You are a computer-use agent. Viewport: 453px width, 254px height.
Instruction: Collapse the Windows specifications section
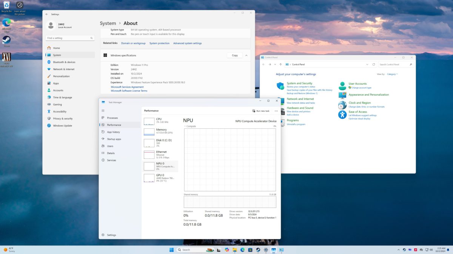pyautogui.click(x=247, y=55)
